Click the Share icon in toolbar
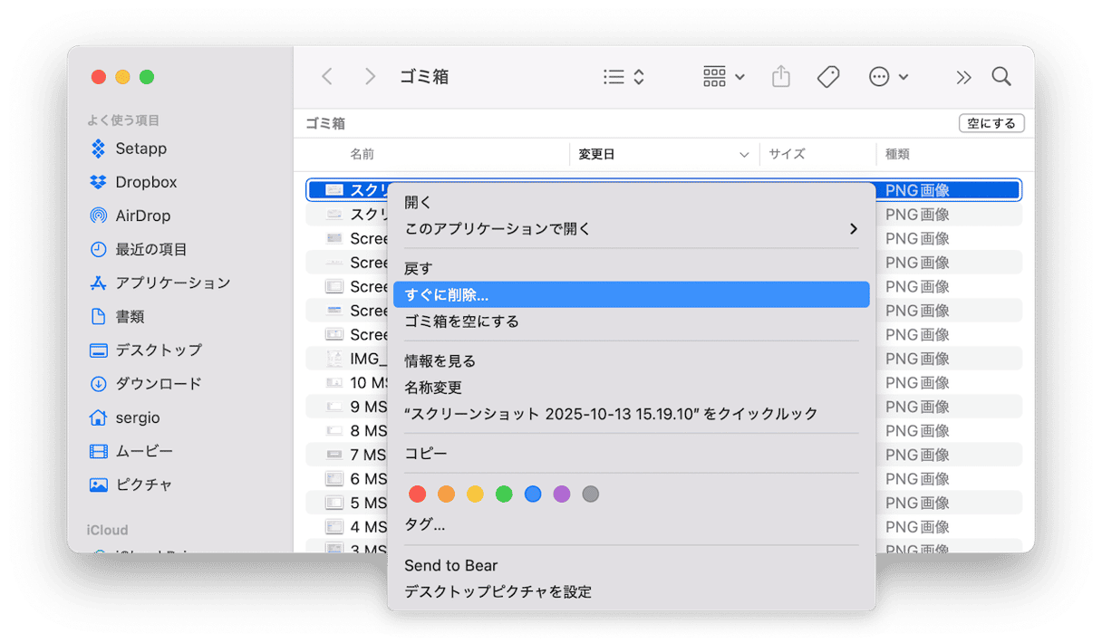This screenshot has height=643, width=1102. pyautogui.click(x=781, y=77)
